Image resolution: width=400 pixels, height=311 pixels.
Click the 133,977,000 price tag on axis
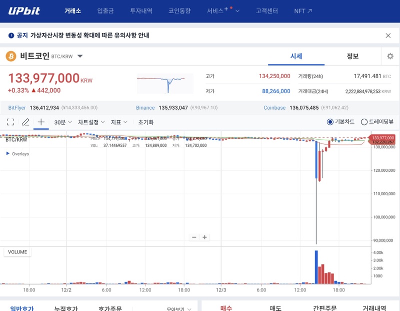pyautogui.click(x=382, y=138)
